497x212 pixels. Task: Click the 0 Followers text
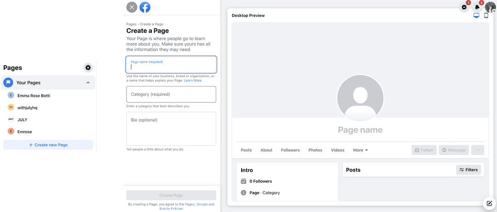tap(260, 182)
